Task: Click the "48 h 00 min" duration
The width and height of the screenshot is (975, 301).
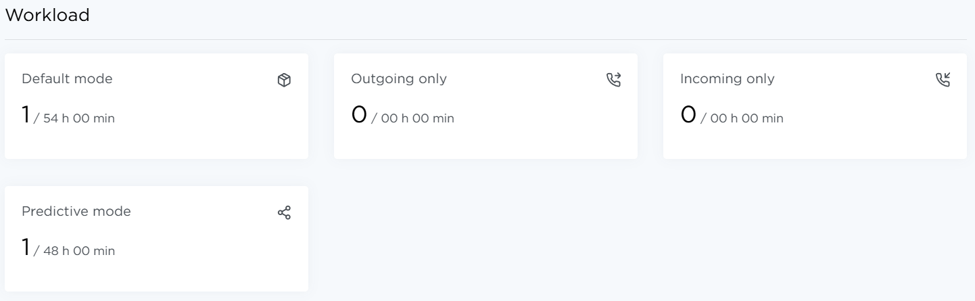Action: tap(78, 252)
